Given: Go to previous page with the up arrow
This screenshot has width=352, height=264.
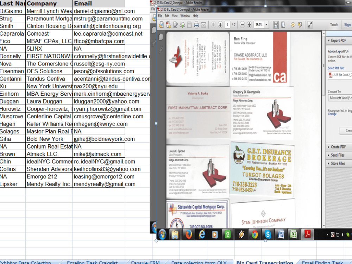Looking at the screenshot, I should click(x=213, y=25).
